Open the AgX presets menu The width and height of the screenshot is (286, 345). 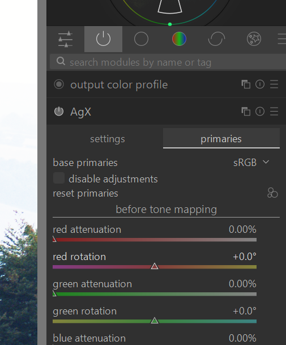[x=274, y=112]
